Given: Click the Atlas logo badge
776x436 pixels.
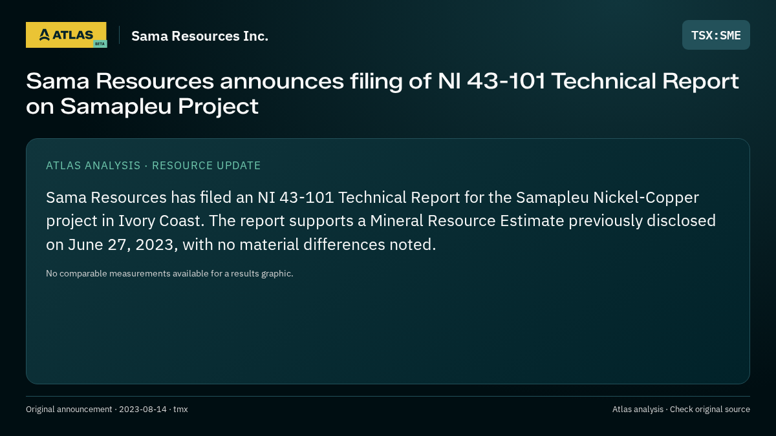Looking at the screenshot, I should [66, 35].
